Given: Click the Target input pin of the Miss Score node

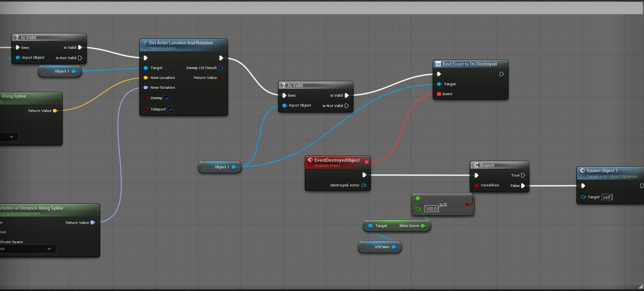Looking at the screenshot, I should pyautogui.click(x=371, y=226).
